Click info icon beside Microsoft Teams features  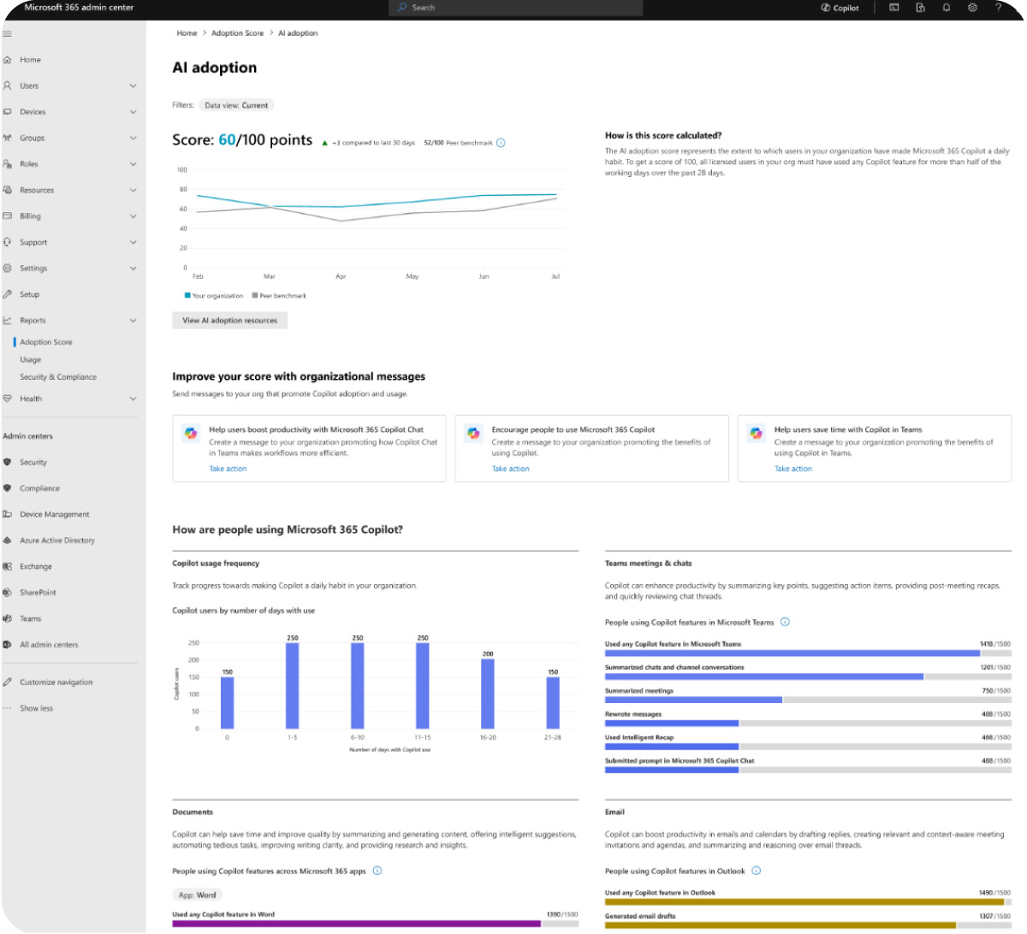click(785, 622)
